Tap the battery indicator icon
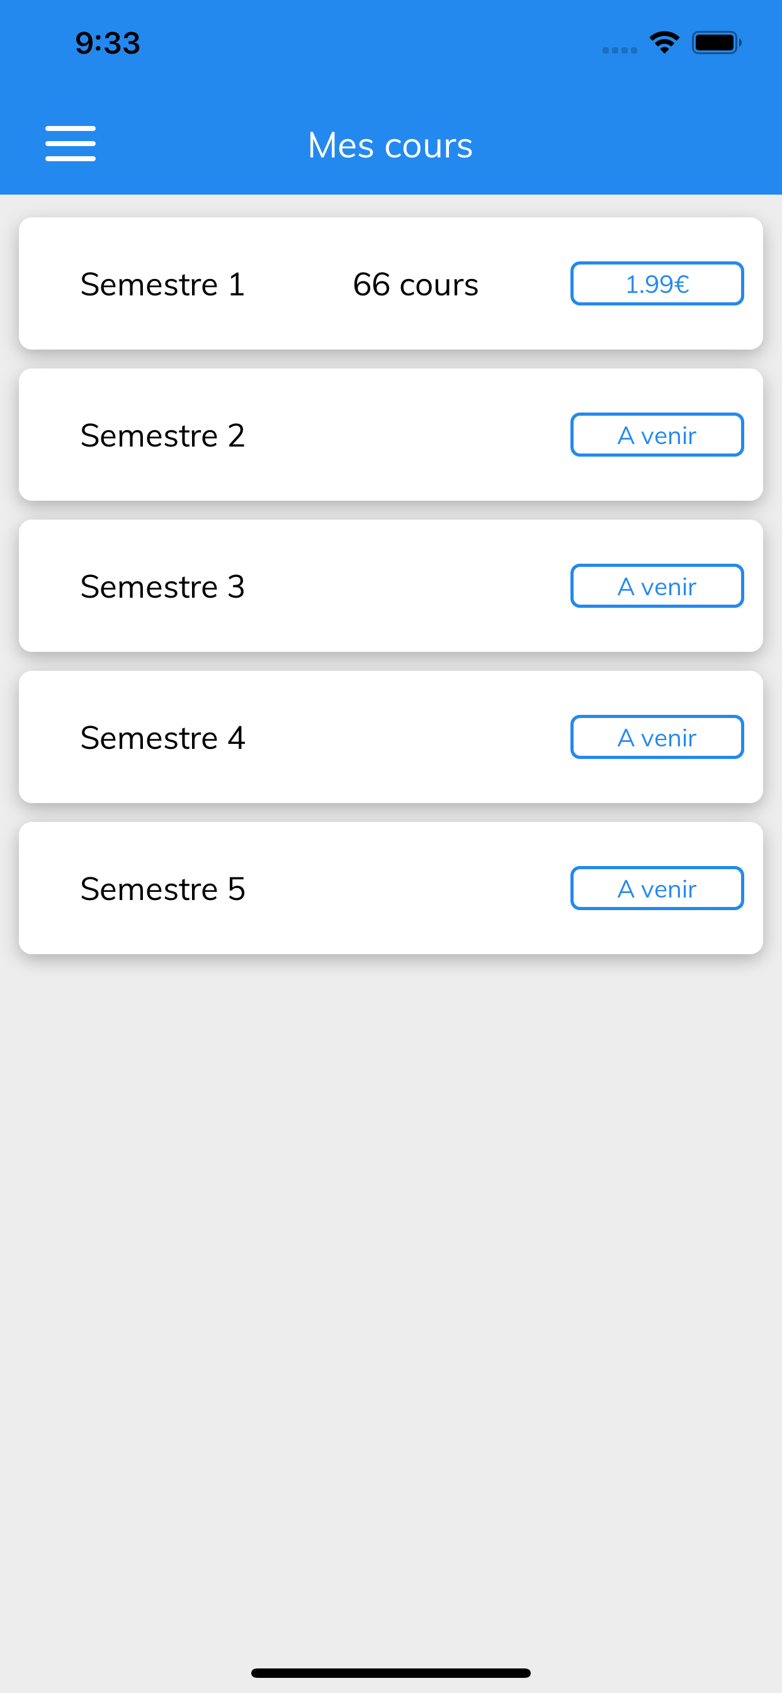This screenshot has width=782, height=1693. click(x=717, y=43)
